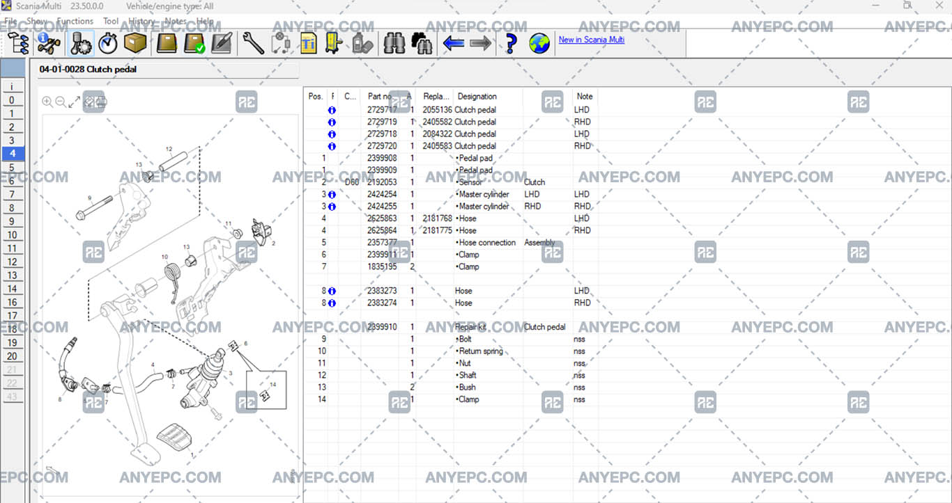
Task: Click the Note column header
Action: 585,96
